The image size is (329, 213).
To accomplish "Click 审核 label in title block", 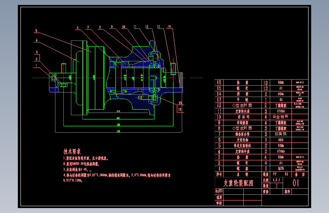I will [x=219, y=203].
